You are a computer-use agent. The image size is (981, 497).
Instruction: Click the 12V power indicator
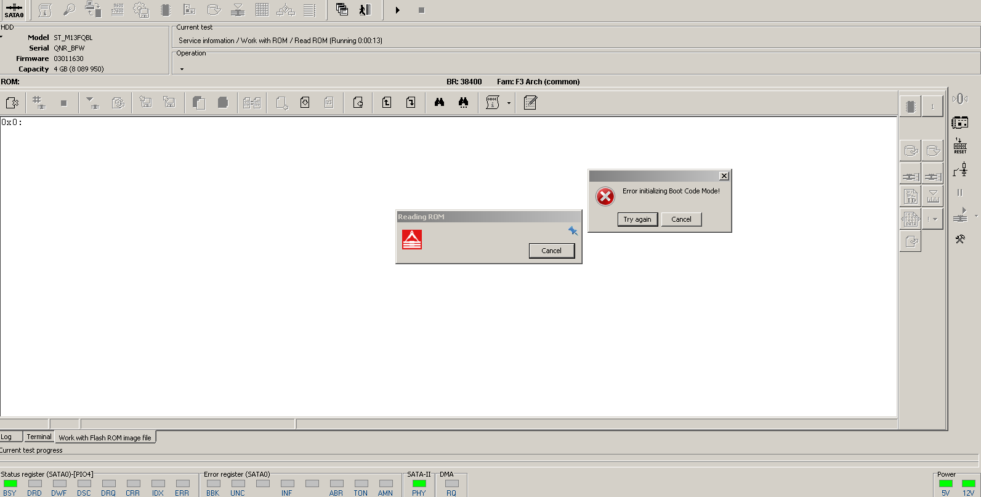pyautogui.click(x=969, y=483)
